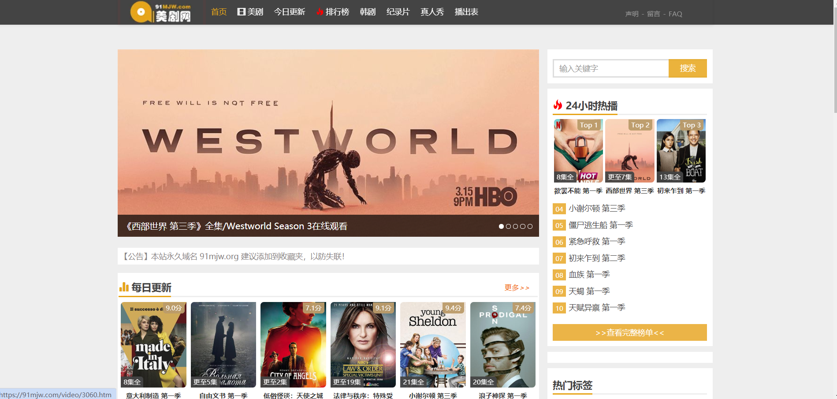This screenshot has width=837, height=399.
Task: Open the 声明 link in the header
Action: pyautogui.click(x=632, y=14)
